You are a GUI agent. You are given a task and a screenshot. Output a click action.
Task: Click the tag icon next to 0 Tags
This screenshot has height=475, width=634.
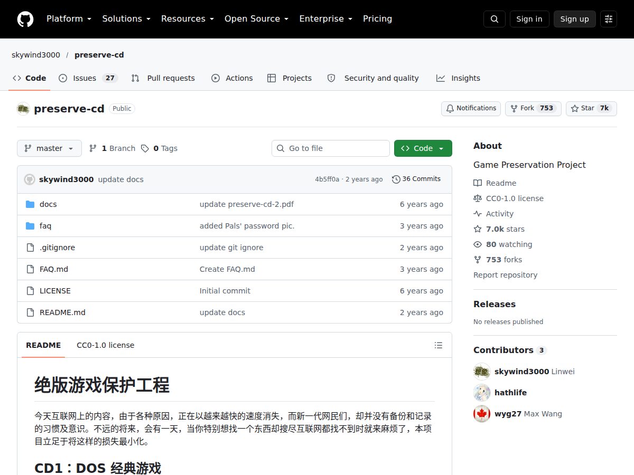click(x=145, y=148)
